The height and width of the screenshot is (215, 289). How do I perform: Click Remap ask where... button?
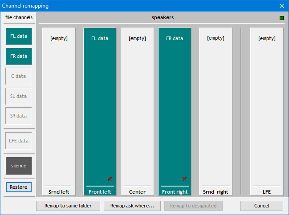pos(132,206)
